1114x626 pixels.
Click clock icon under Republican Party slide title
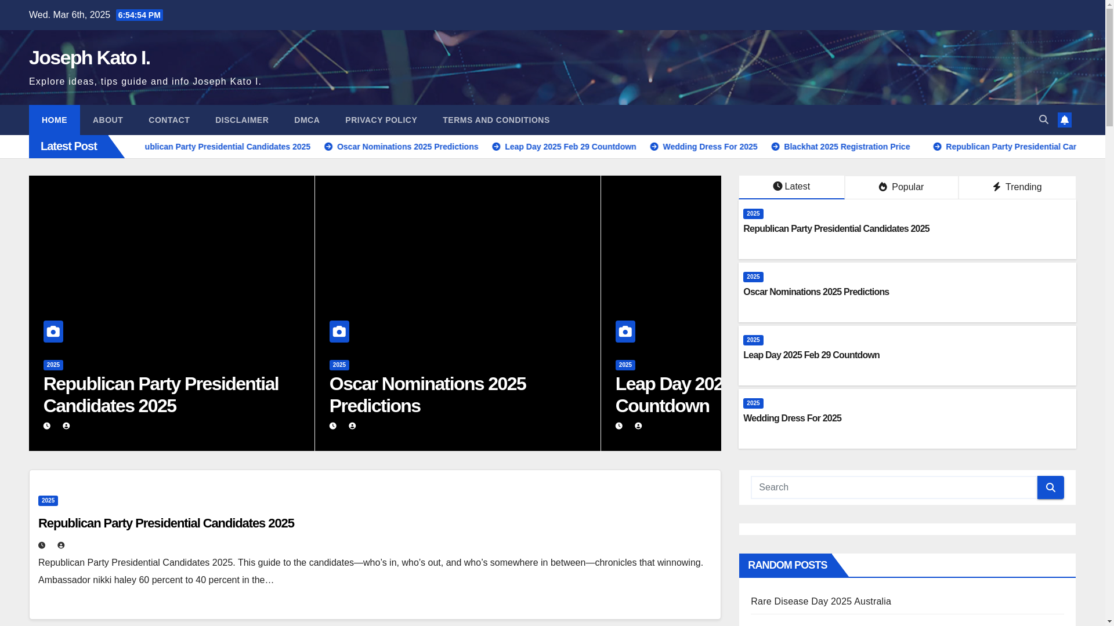47,426
